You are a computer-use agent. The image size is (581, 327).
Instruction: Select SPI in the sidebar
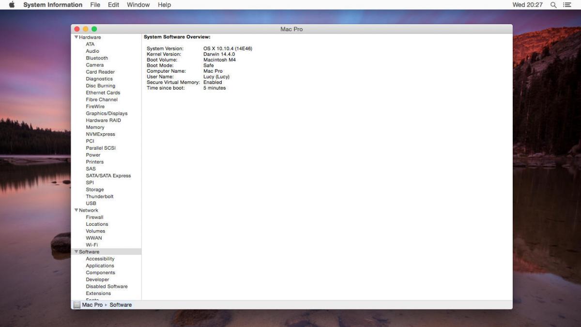click(x=90, y=183)
